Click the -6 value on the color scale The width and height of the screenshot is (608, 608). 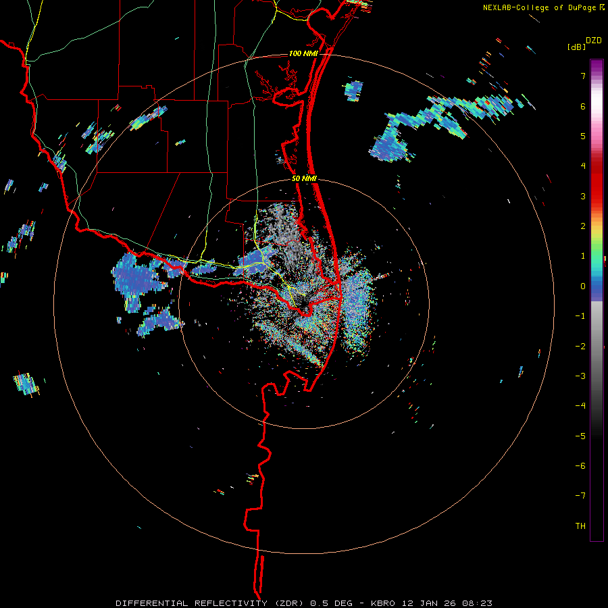click(x=580, y=466)
